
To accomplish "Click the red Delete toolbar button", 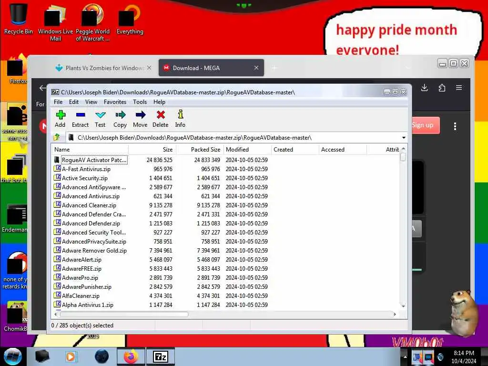I will (161, 119).
